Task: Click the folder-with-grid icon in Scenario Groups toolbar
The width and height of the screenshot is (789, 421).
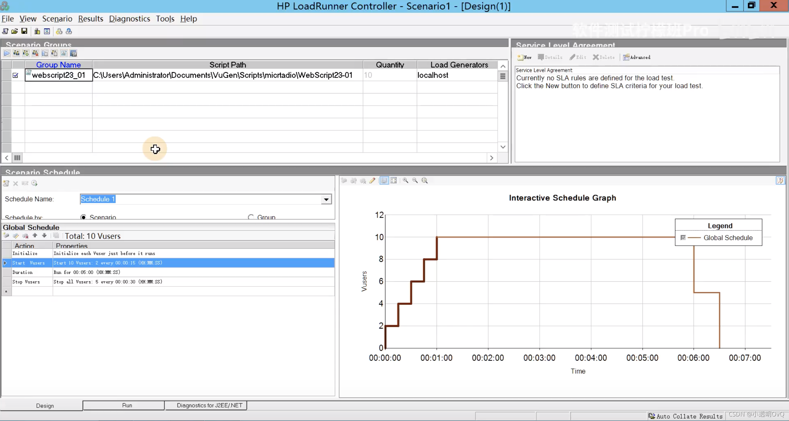Action: click(45, 53)
